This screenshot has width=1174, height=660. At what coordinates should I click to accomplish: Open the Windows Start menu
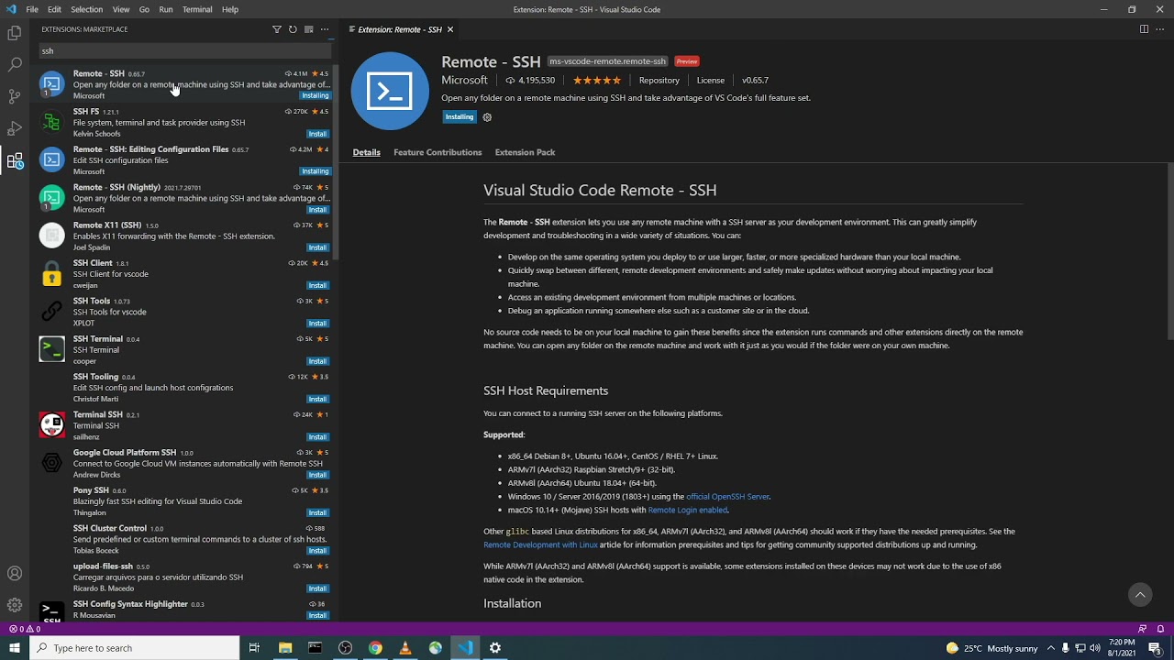(x=15, y=648)
